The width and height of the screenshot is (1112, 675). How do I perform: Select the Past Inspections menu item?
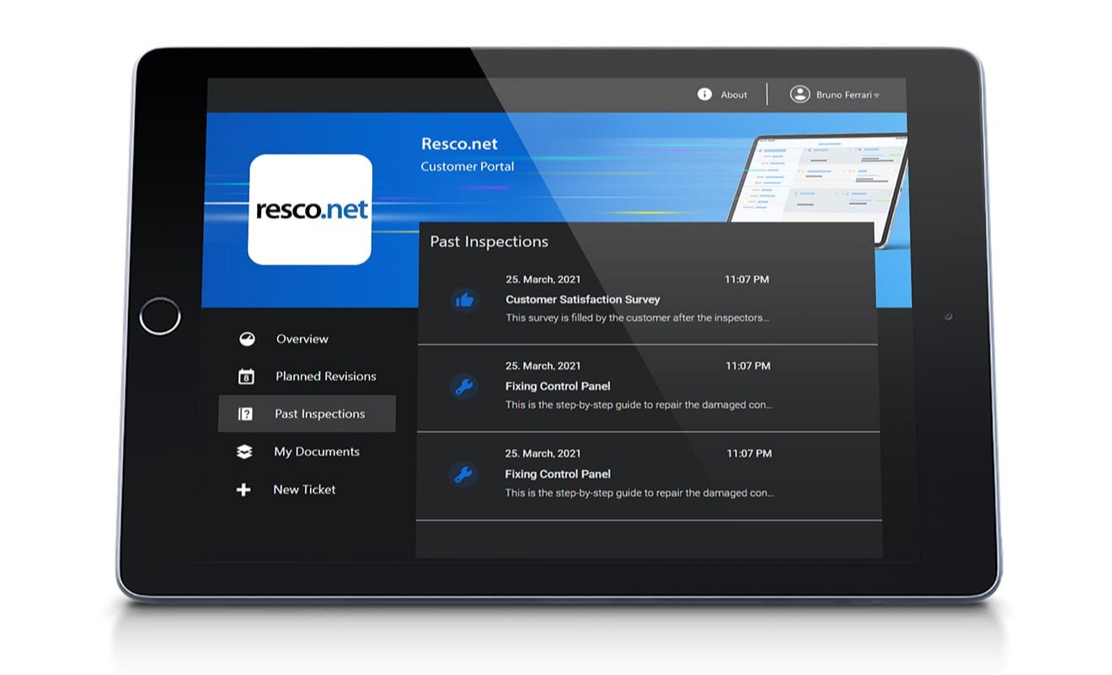tap(307, 414)
